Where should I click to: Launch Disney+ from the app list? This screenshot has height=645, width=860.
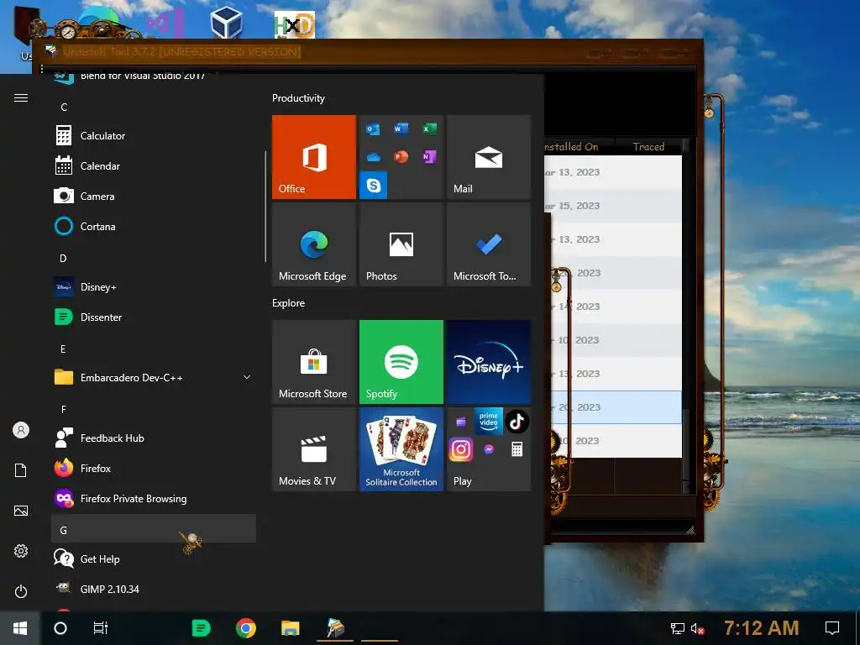click(x=154, y=287)
